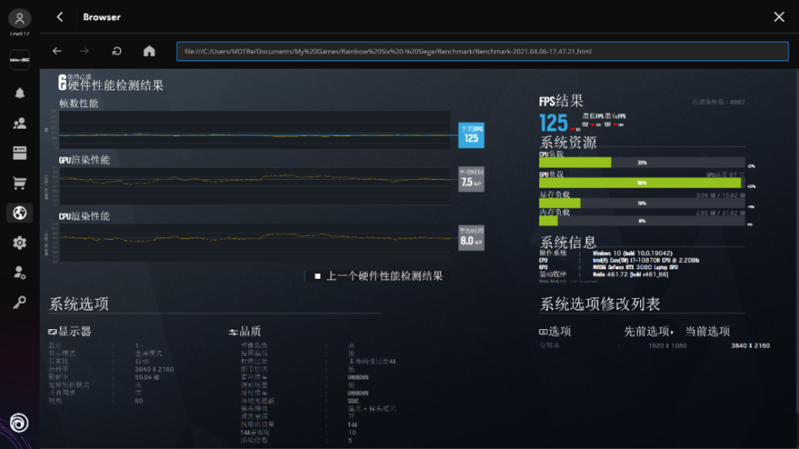Click the SSBC ambient occlusion value
This screenshot has height=449, width=799.
click(x=353, y=401)
